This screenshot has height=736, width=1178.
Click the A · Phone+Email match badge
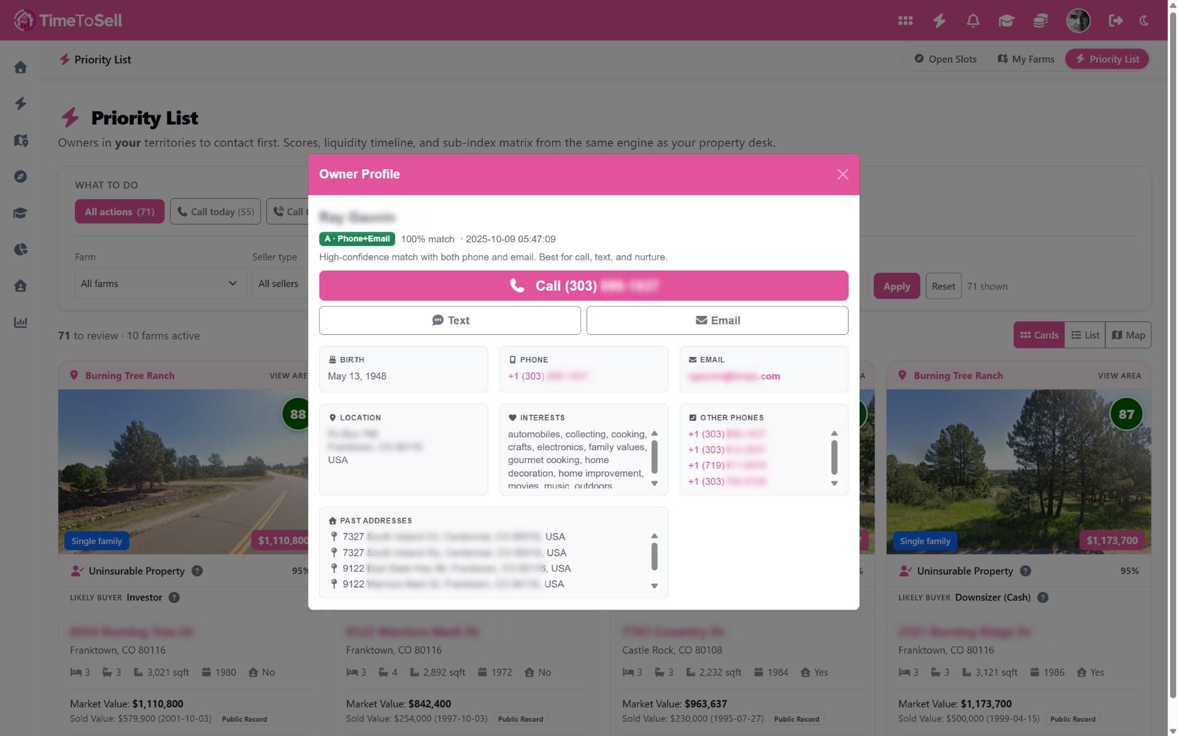click(x=357, y=239)
